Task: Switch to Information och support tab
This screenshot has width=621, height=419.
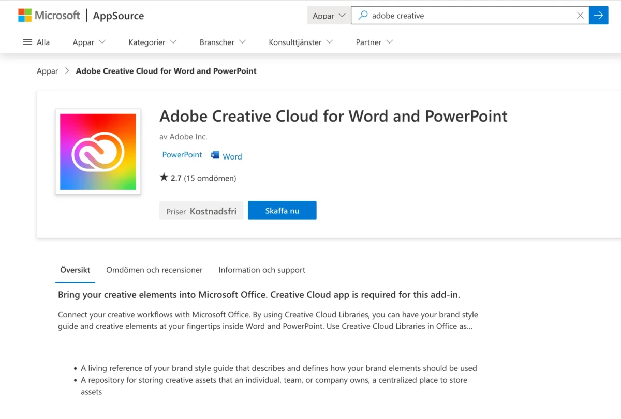Action: tap(262, 270)
